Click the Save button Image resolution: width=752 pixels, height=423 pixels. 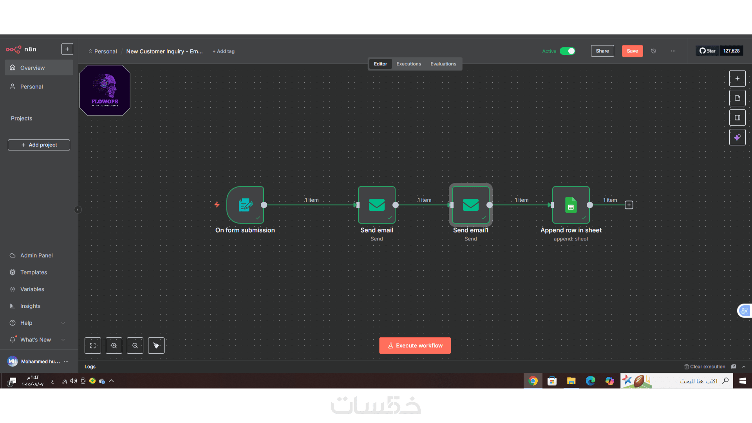pos(632,51)
